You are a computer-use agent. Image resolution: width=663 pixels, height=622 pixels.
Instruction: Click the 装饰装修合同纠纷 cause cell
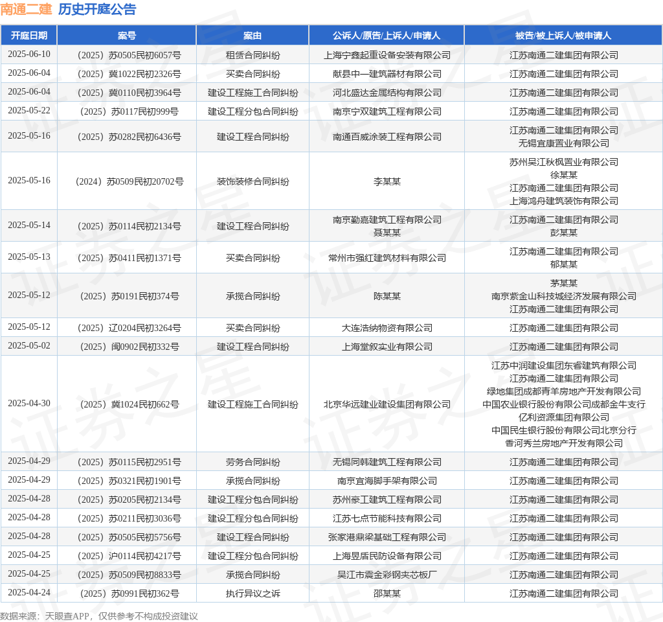pos(253,181)
